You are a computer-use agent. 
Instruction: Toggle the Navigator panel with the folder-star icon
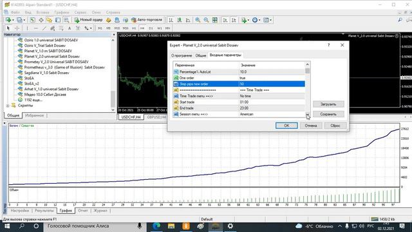tap(50, 20)
